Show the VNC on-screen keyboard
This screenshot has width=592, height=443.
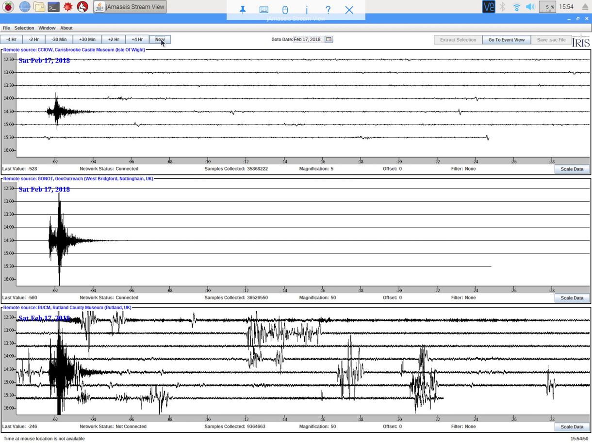point(264,10)
